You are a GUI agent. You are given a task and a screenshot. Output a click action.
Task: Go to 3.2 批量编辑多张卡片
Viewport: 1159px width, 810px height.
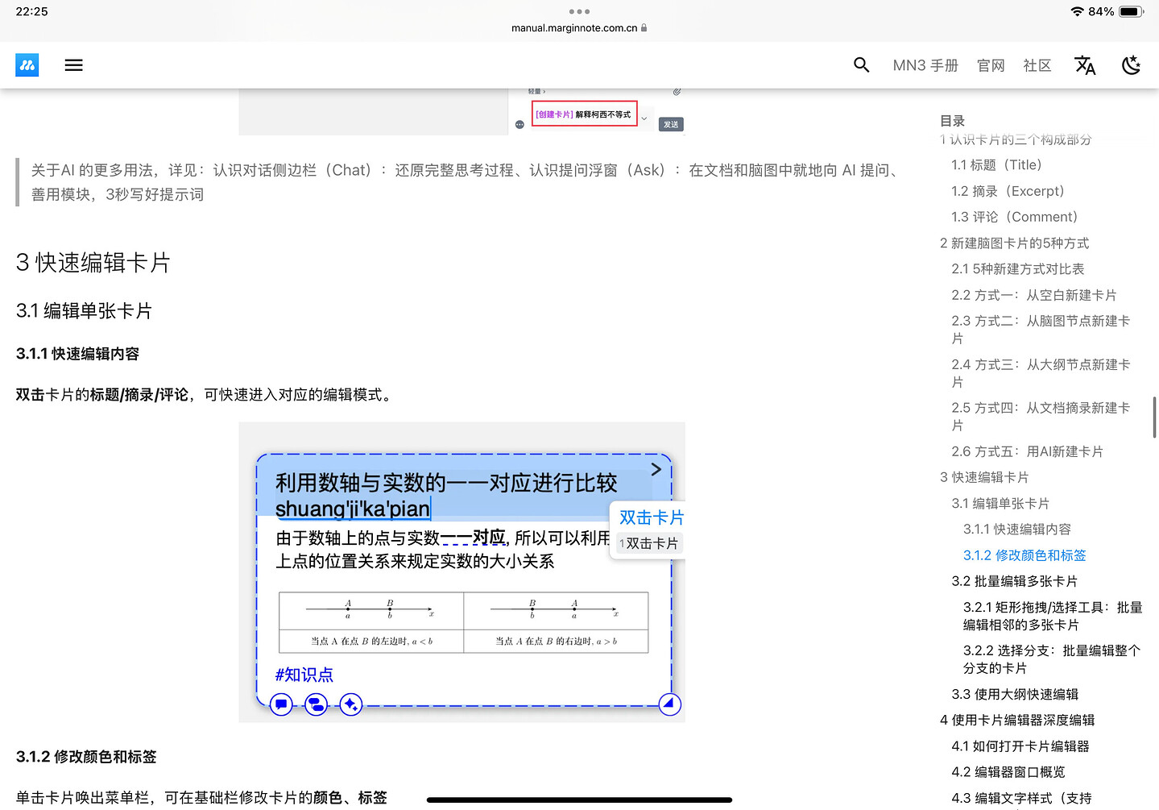[x=1015, y=581]
